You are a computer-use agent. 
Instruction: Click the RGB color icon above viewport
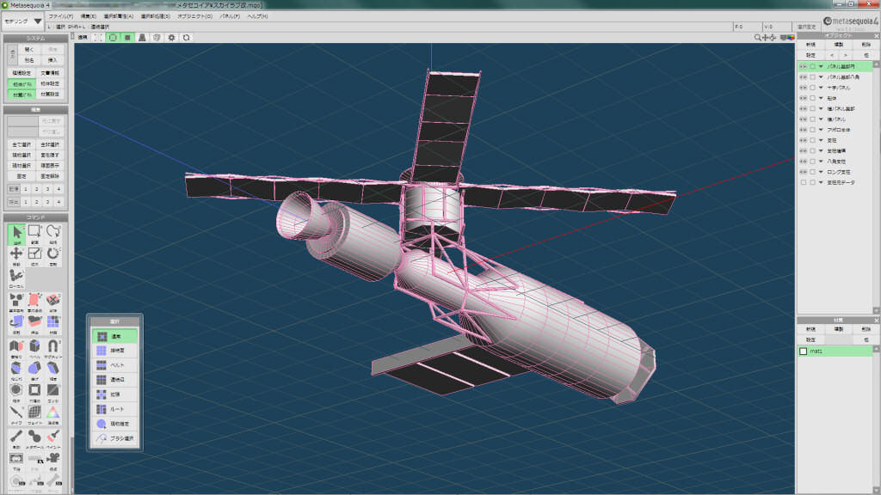tap(791, 38)
